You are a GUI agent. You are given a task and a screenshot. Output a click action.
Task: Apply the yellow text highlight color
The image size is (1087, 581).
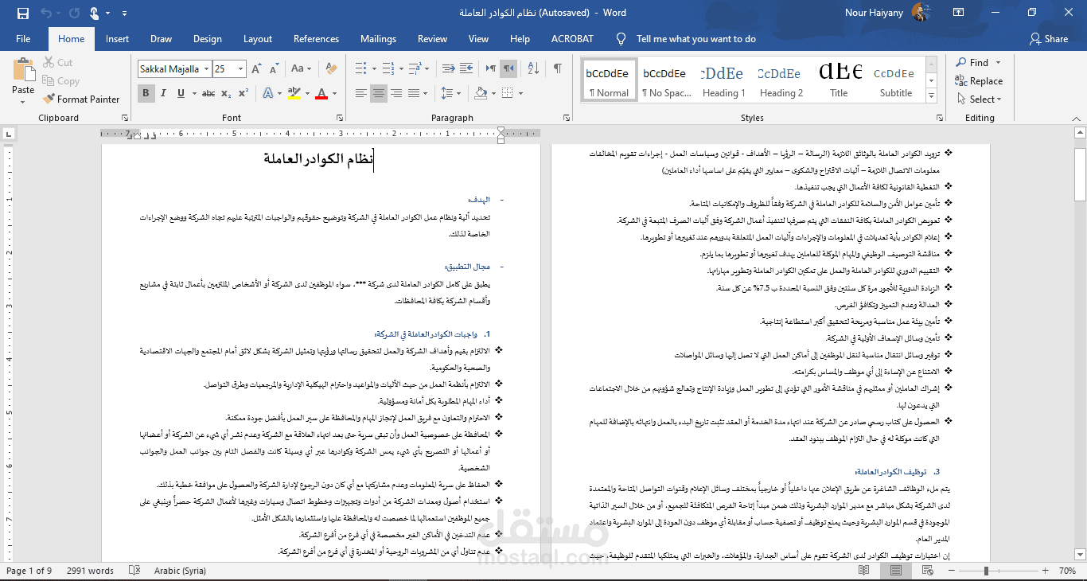[x=294, y=93]
